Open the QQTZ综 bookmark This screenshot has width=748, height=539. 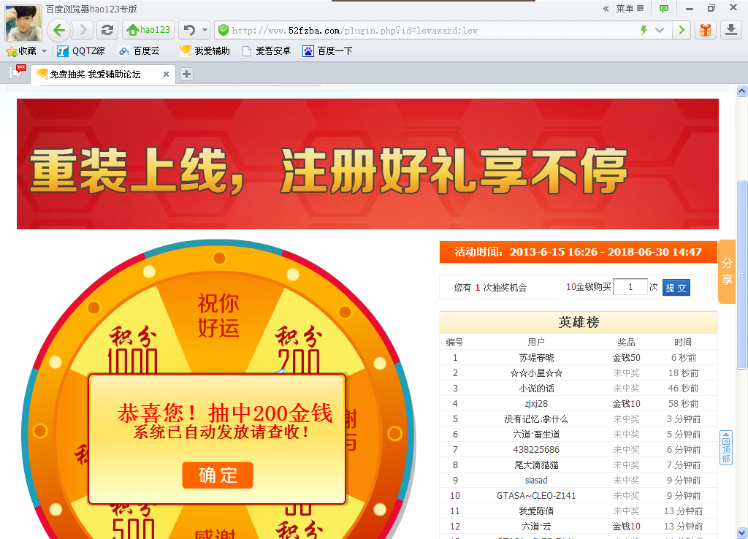[x=80, y=51]
